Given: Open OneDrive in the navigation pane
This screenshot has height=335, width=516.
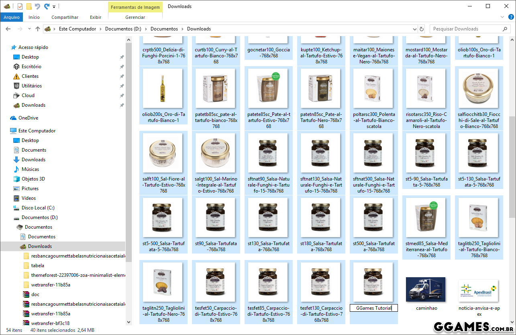Looking at the screenshot, I should click(x=28, y=118).
